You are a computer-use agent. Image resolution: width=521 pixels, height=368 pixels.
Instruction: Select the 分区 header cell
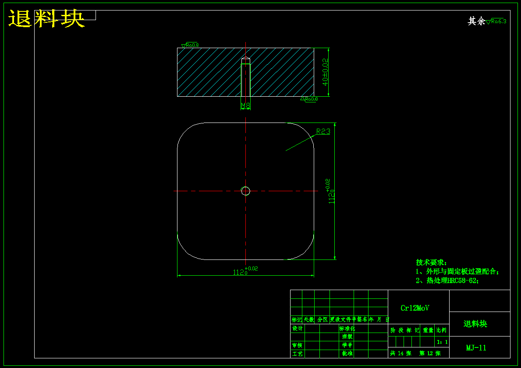click(323, 319)
